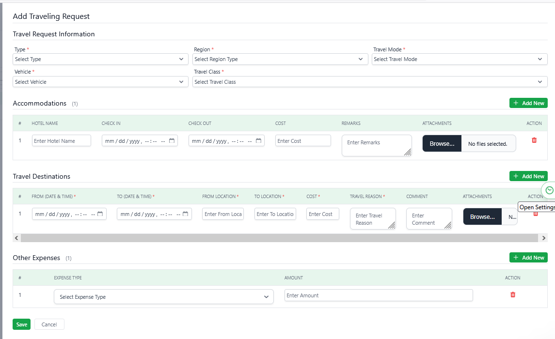Screen dimensions: 555x339
Task: Delete the accommodation row with trash icon
Action: 534,140
